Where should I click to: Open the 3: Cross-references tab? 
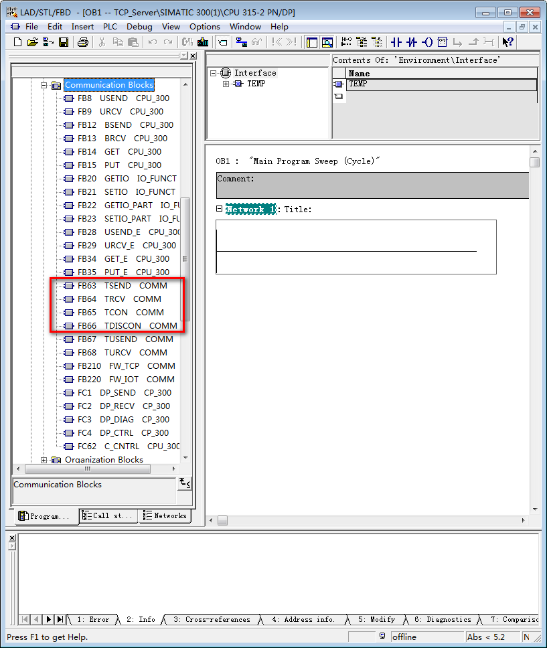point(212,619)
